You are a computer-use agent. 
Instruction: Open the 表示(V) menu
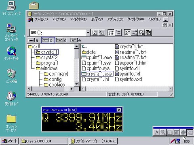(97, 19)
